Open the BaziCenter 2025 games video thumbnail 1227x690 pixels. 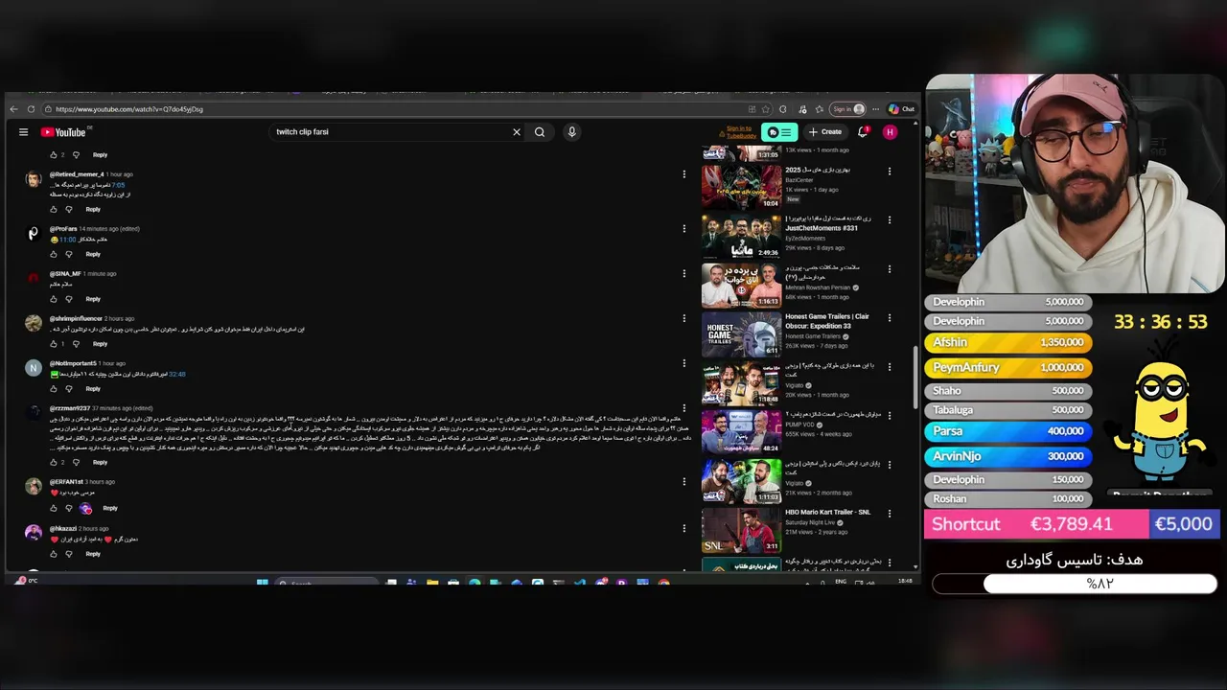(x=742, y=187)
